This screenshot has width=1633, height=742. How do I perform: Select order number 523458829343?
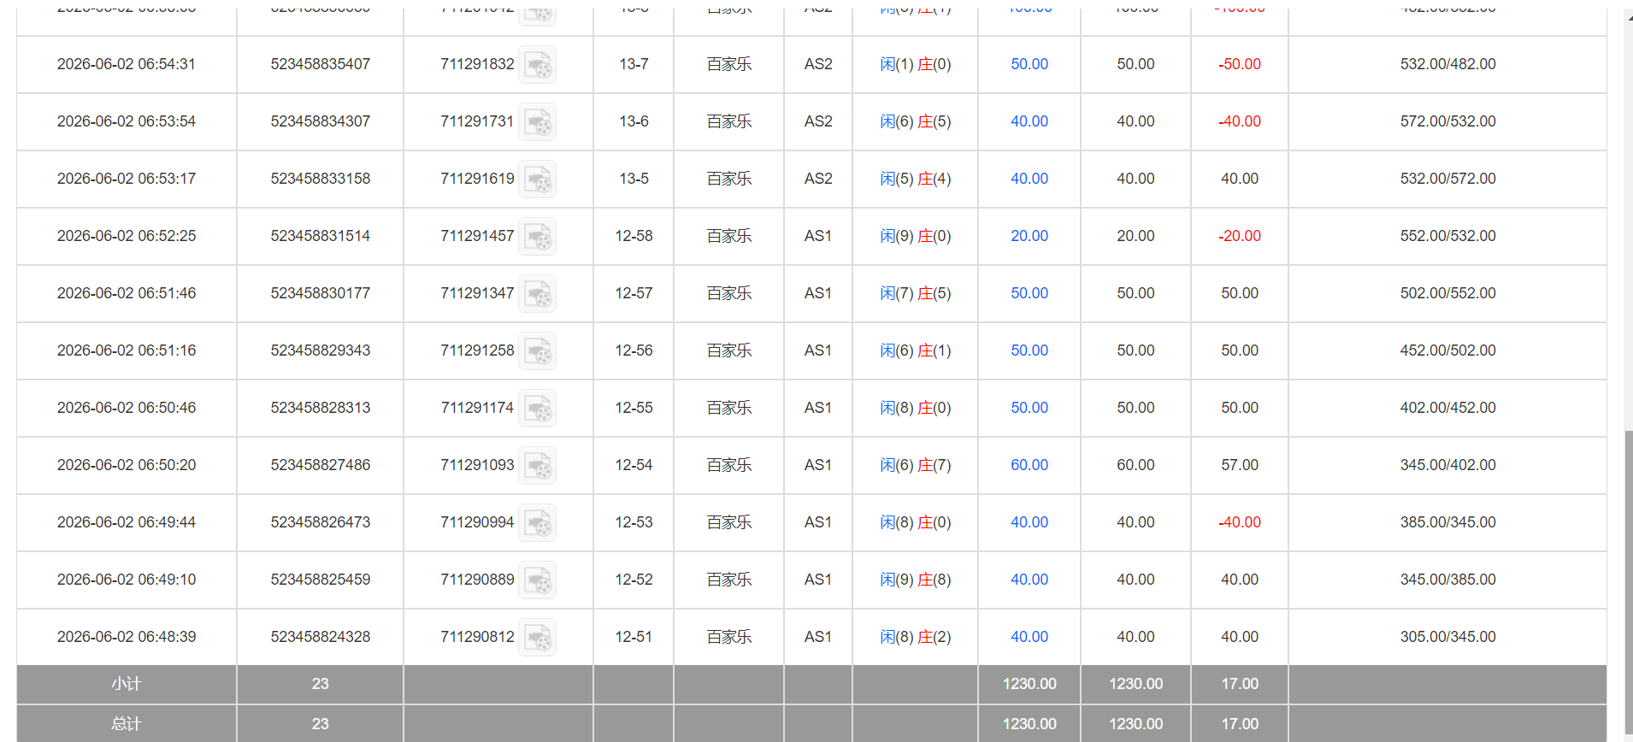coord(321,350)
